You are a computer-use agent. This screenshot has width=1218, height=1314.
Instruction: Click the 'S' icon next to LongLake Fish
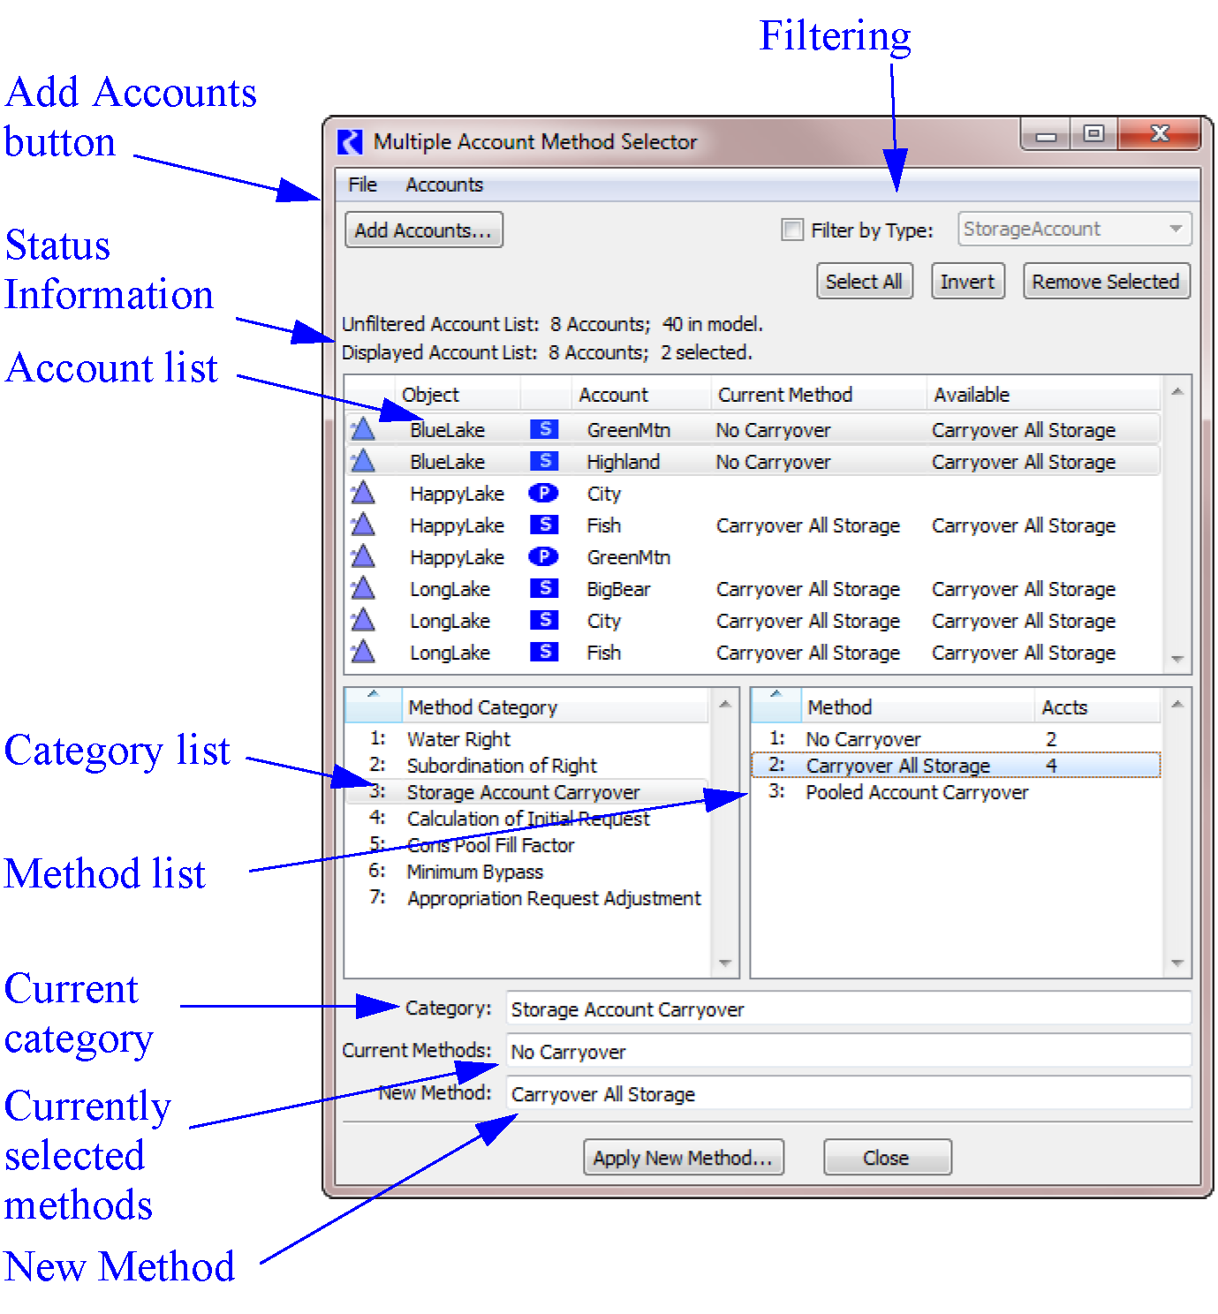click(x=544, y=652)
